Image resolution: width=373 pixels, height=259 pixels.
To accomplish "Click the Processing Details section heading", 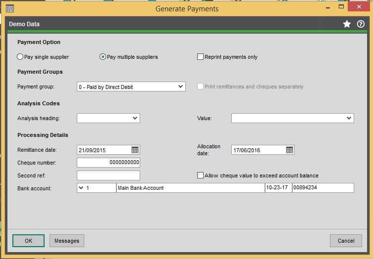I will [43, 135].
